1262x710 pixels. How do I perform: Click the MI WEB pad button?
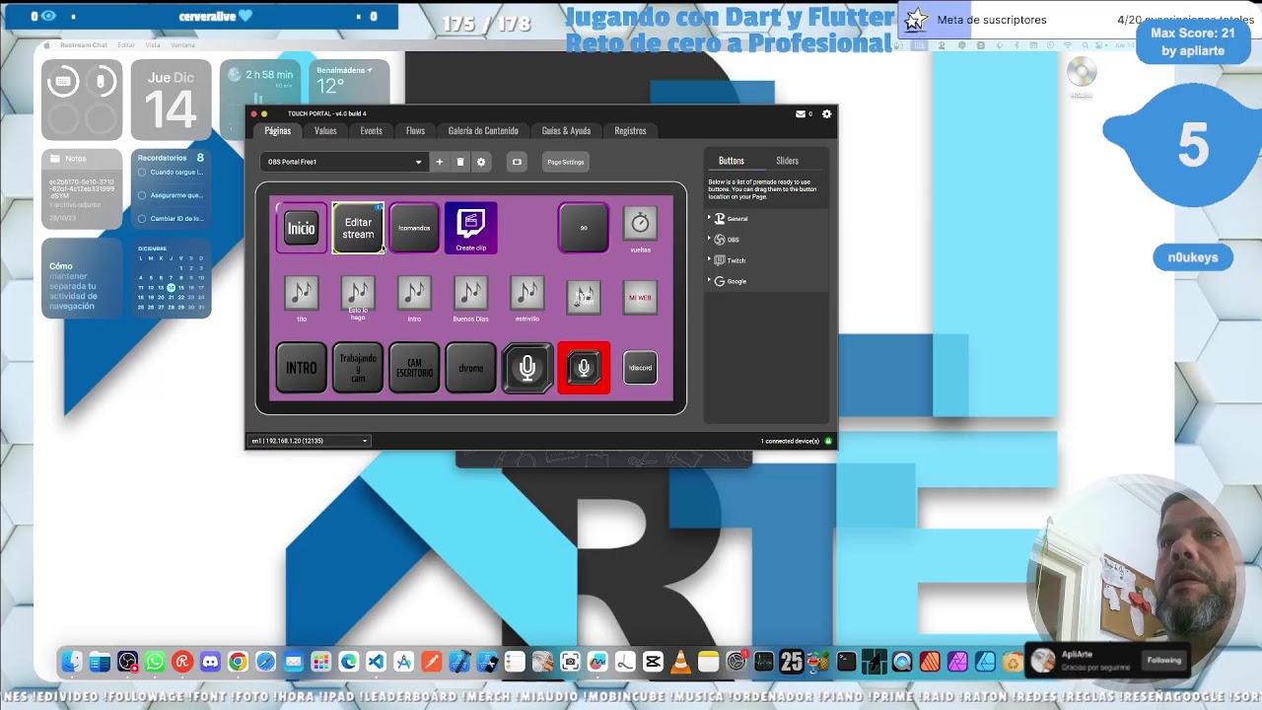tap(640, 298)
